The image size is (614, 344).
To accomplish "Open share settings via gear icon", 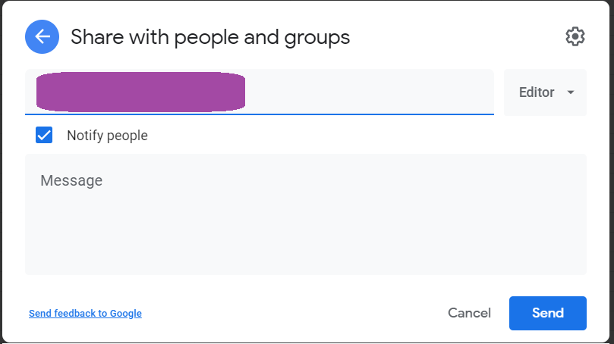I will (575, 36).
